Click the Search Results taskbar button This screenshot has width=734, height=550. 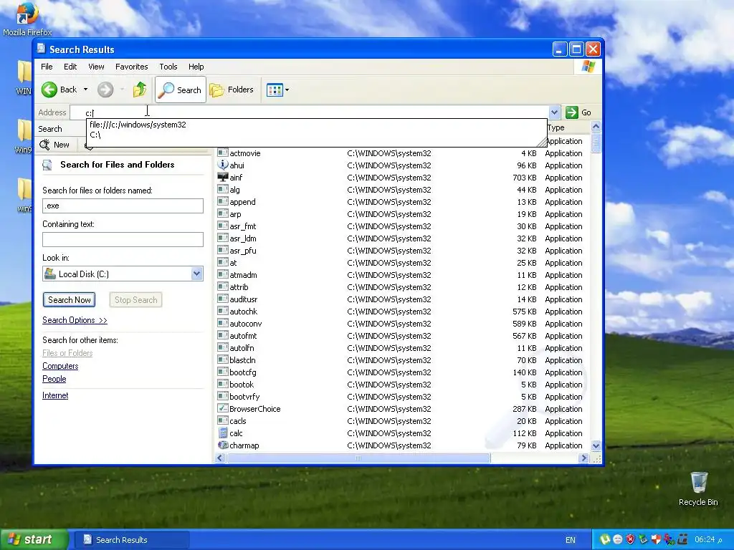pyautogui.click(x=132, y=540)
